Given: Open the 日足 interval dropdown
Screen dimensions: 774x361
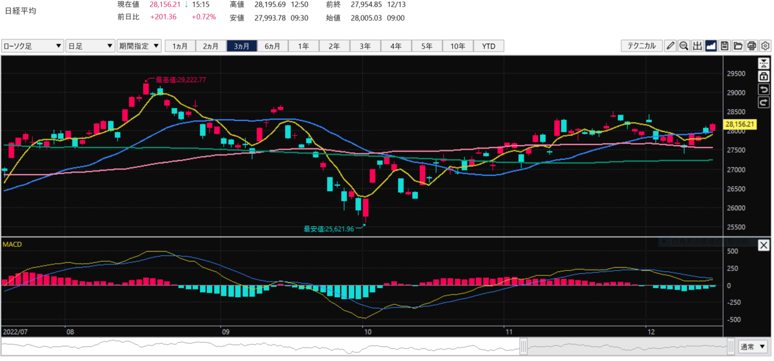Looking at the screenshot, I should click(90, 46).
